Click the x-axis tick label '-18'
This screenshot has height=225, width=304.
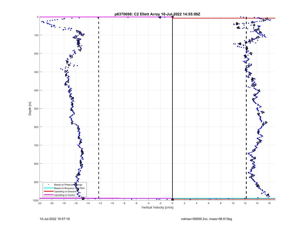tap(64, 203)
